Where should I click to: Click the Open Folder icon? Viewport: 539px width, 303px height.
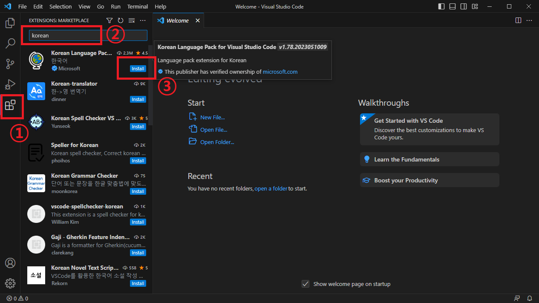point(193,142)
